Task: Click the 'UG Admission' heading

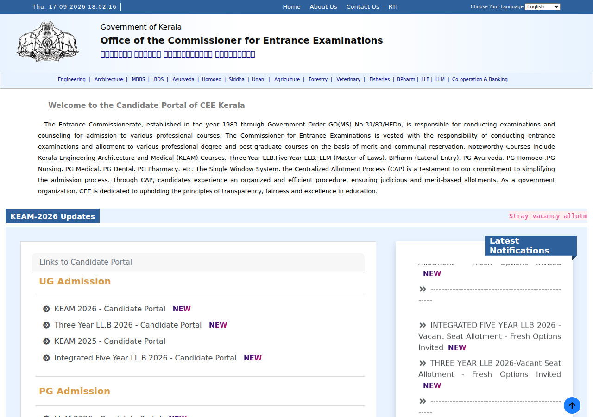Action: tap(75, 281)
